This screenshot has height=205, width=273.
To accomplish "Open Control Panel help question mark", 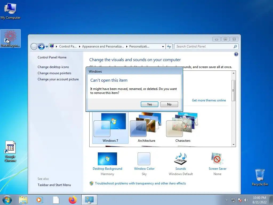I will [236, 54].
